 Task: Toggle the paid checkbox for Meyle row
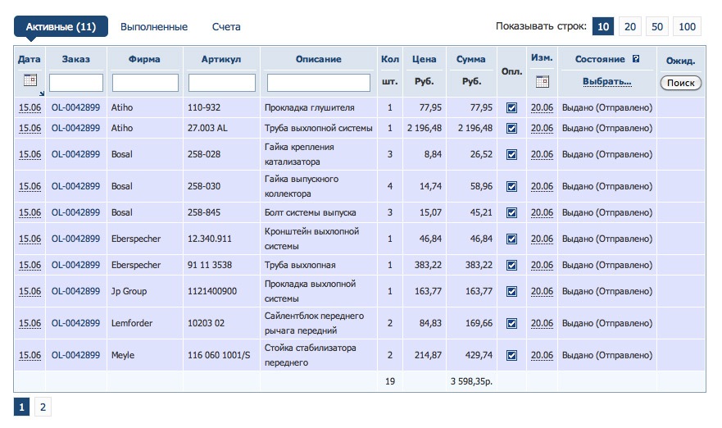point(512,355)
